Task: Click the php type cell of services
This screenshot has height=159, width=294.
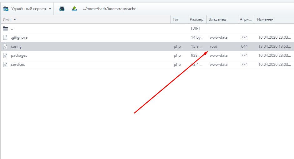Action: click(x=177, y=65)
